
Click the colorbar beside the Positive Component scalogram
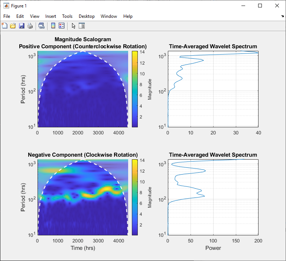[x=135, y=89]
